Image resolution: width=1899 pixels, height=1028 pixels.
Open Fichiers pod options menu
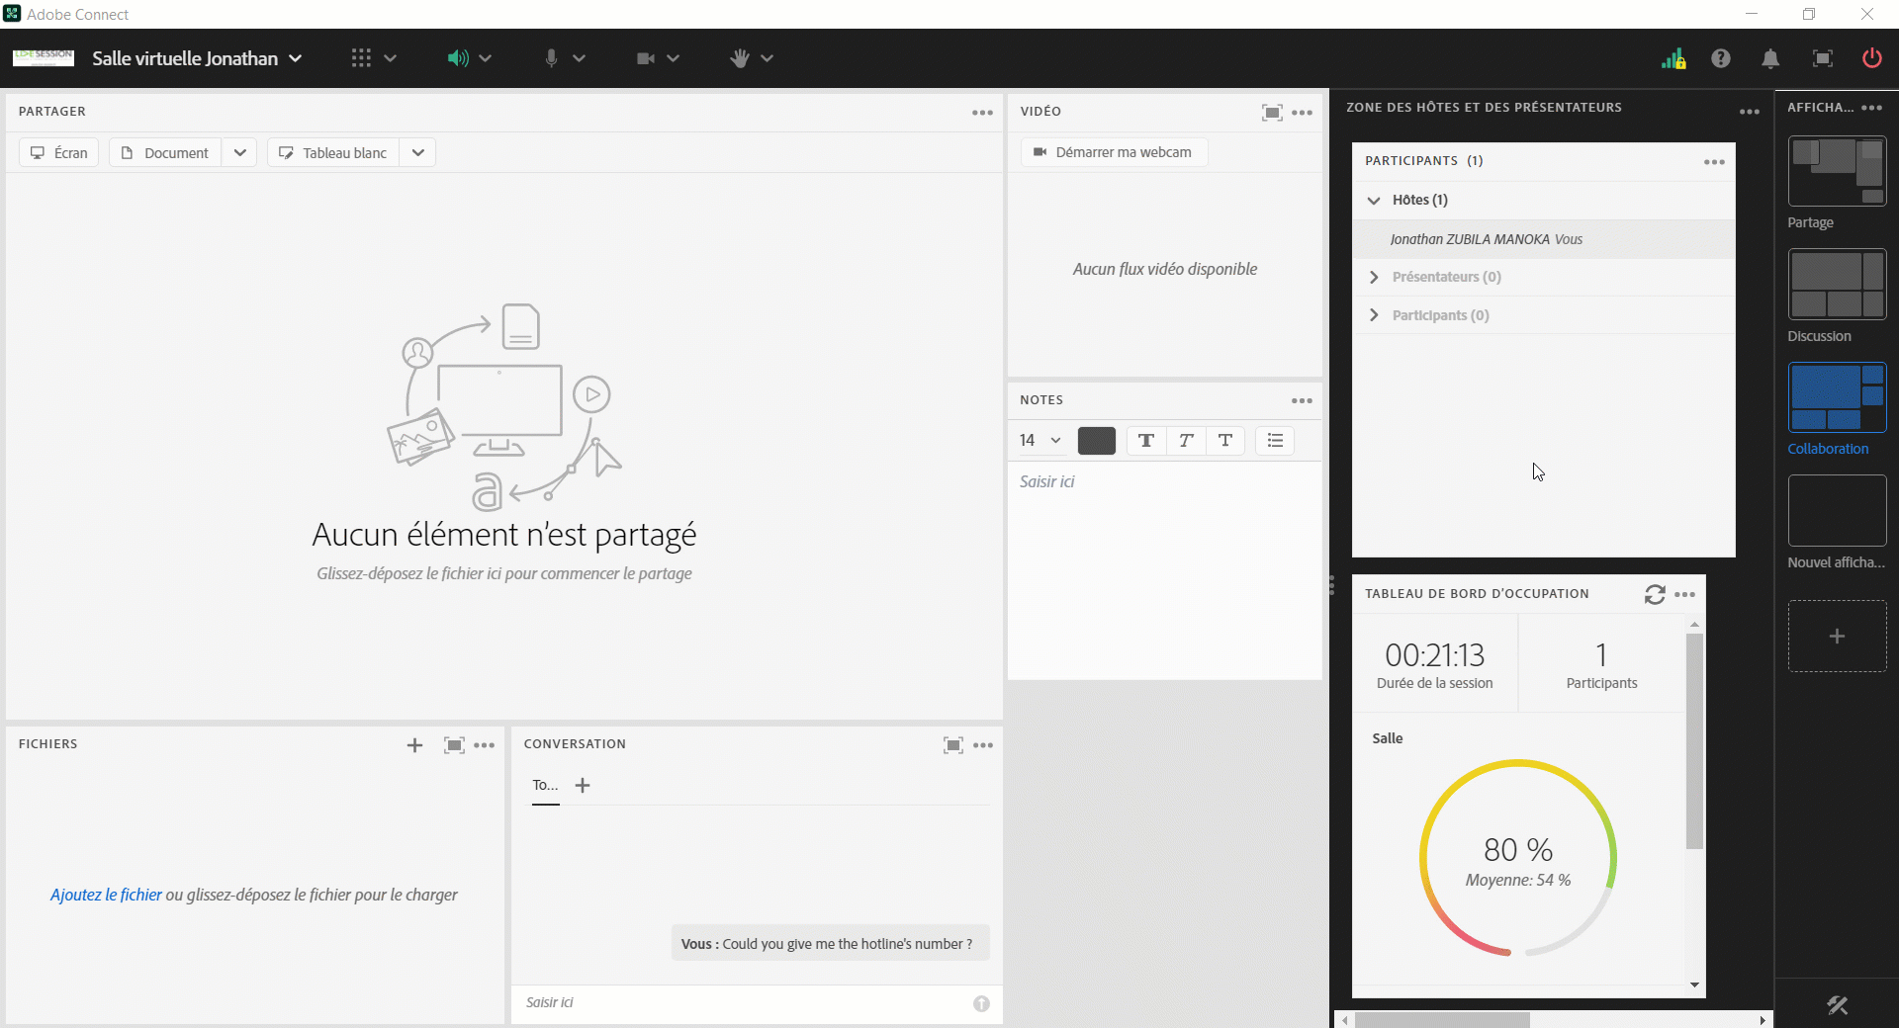point(485,745)
